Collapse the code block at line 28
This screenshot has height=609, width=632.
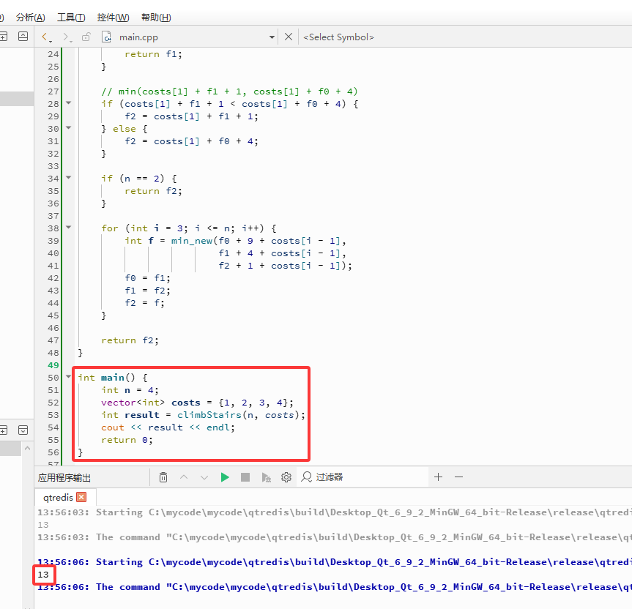[69, 103]
